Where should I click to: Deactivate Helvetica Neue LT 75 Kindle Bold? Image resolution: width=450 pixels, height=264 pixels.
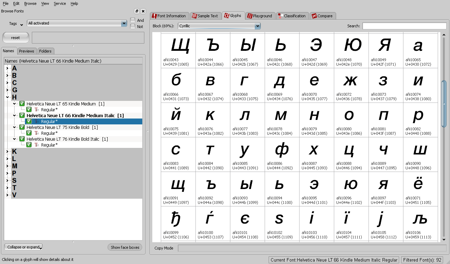pyautogui.click(x=22, y=128)
